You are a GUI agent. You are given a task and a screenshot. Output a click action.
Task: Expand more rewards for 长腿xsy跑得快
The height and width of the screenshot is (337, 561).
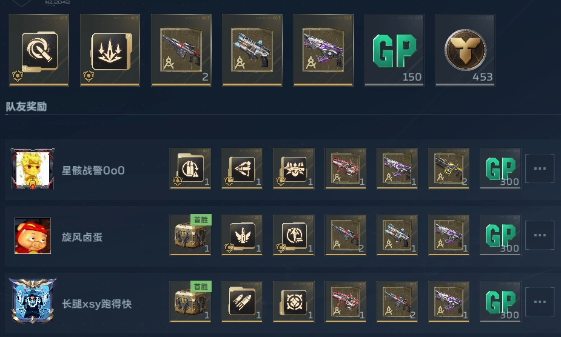click(x=540, y=302)
